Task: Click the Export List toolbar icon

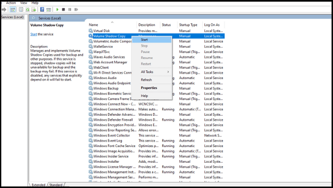Action: point(34,10)
